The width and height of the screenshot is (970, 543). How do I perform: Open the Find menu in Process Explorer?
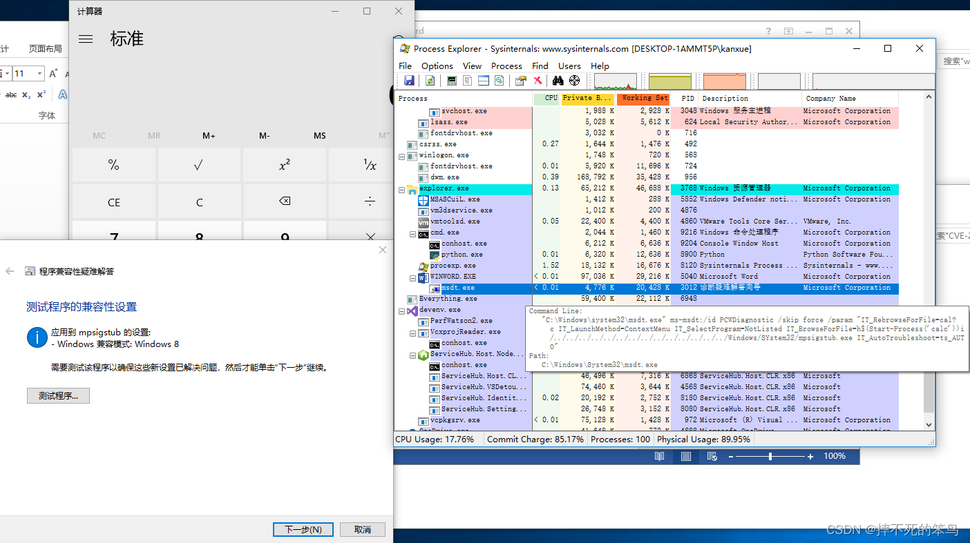(540, 66)
